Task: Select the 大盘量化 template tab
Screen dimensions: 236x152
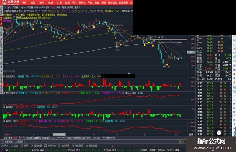Action: [x=37, y=138]
